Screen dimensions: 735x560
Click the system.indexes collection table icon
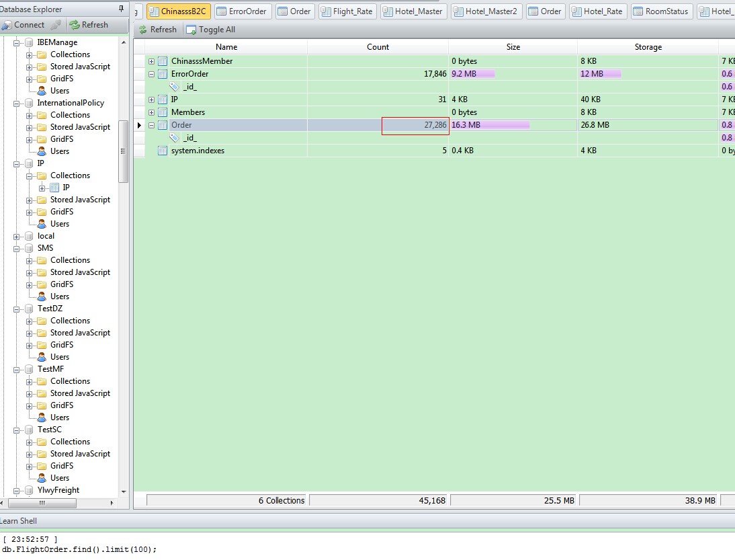click(x=163, y=151)
